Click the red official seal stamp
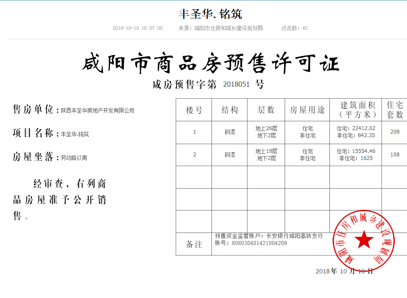 (364, 241)
